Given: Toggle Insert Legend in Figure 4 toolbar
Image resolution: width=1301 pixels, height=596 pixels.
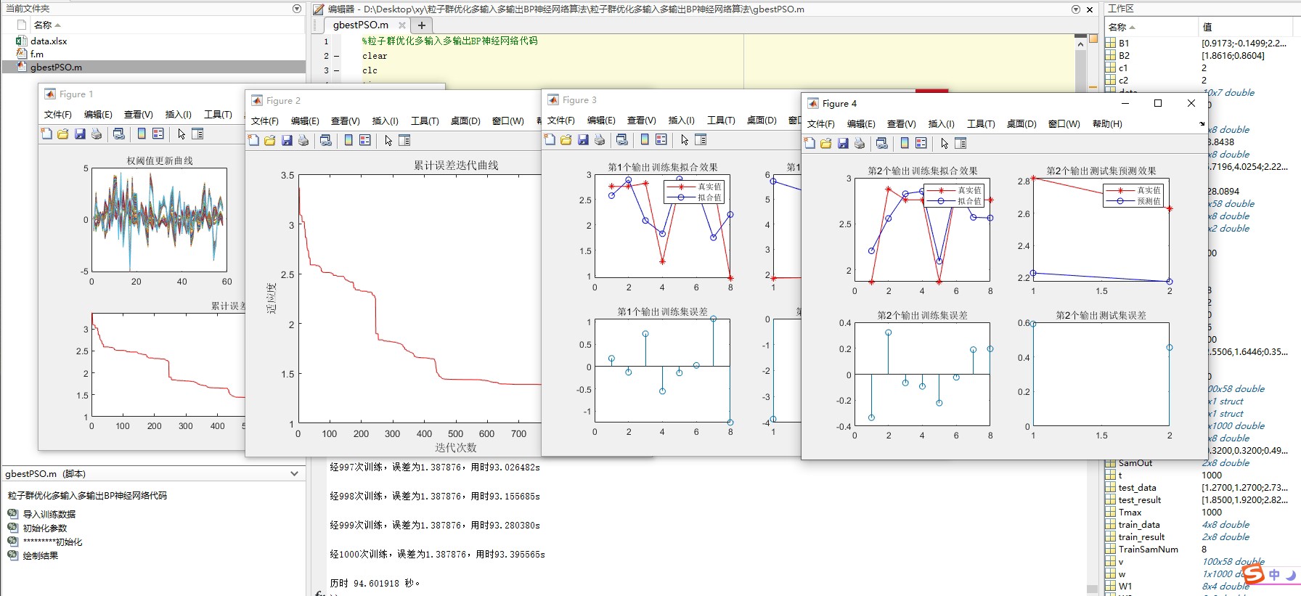Looking at the screenshot, I should (x=921, y=143).
